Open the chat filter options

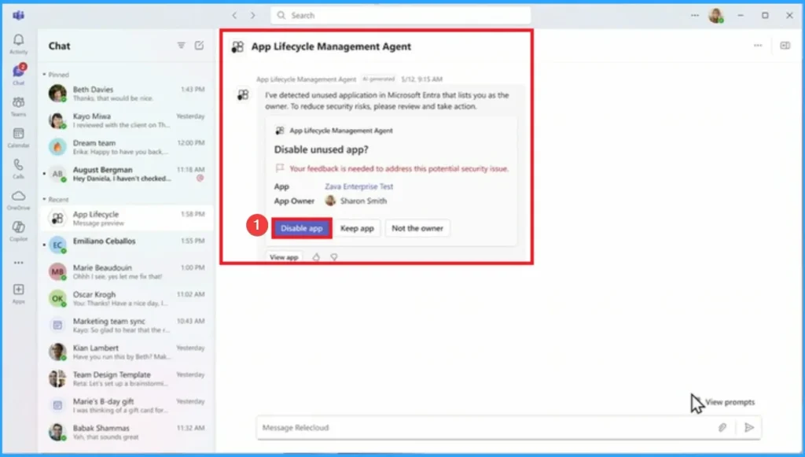[181, 46]
